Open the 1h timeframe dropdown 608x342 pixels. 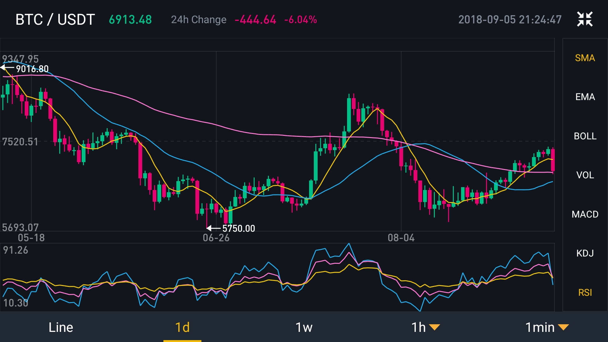tap(425, 327)
